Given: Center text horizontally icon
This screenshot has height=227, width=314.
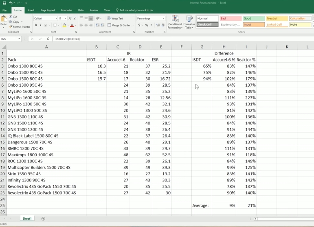Looking at the screenshot, I should click(86, 25).
